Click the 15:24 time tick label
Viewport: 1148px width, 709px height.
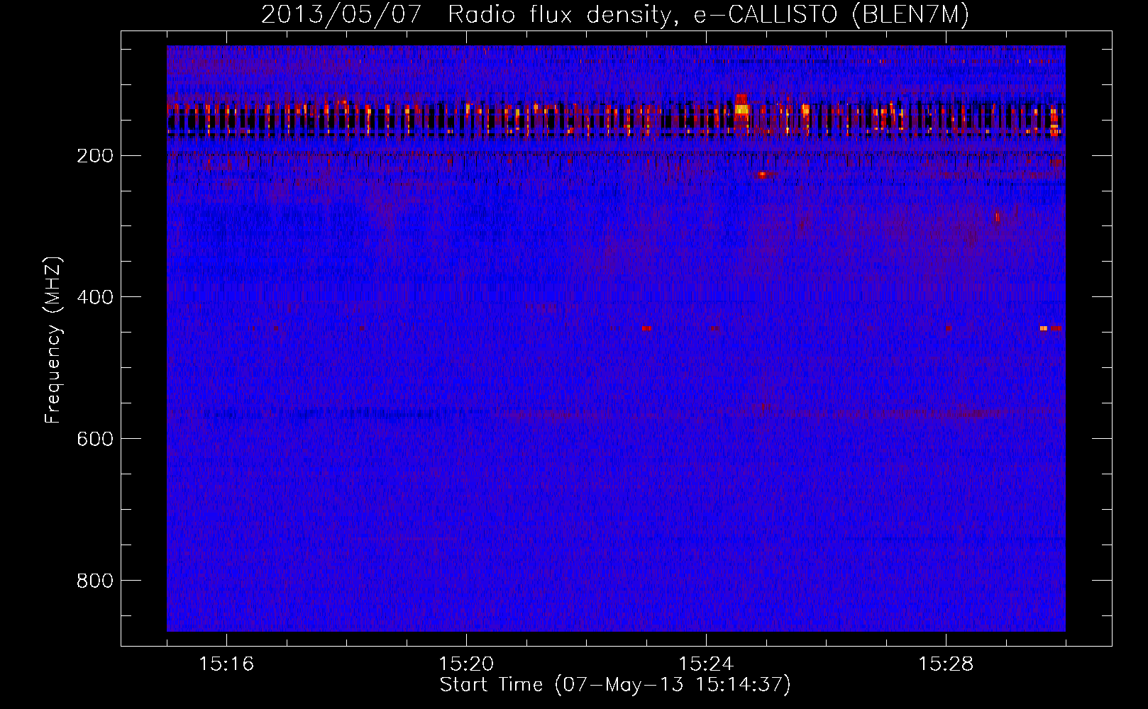(x=706, y=664)
